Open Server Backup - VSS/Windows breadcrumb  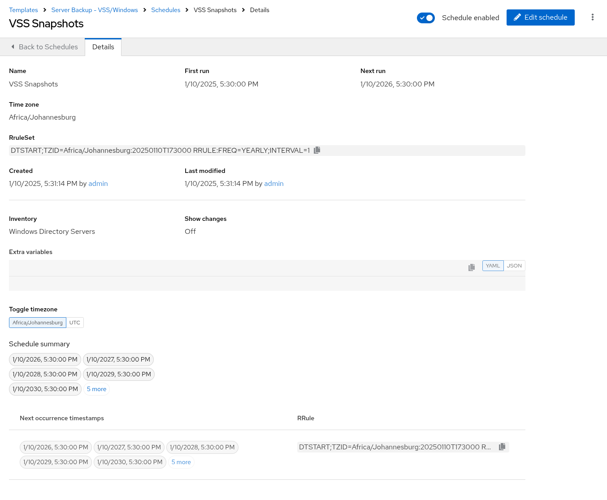click(x=95, y=10)
